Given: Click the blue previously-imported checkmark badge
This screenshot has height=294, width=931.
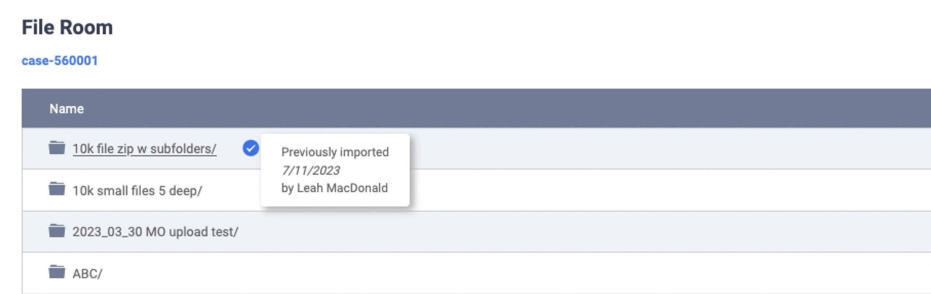Looking at the screenshot, I should (x=251, y=148).
